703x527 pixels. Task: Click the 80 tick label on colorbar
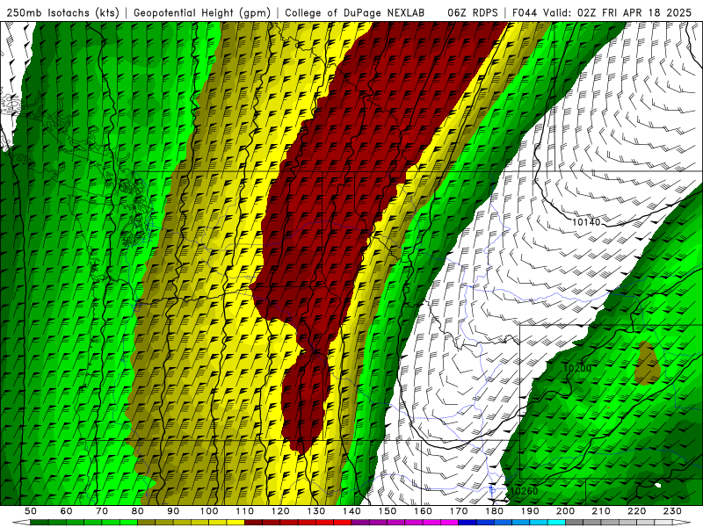click(x=138, y=511)
